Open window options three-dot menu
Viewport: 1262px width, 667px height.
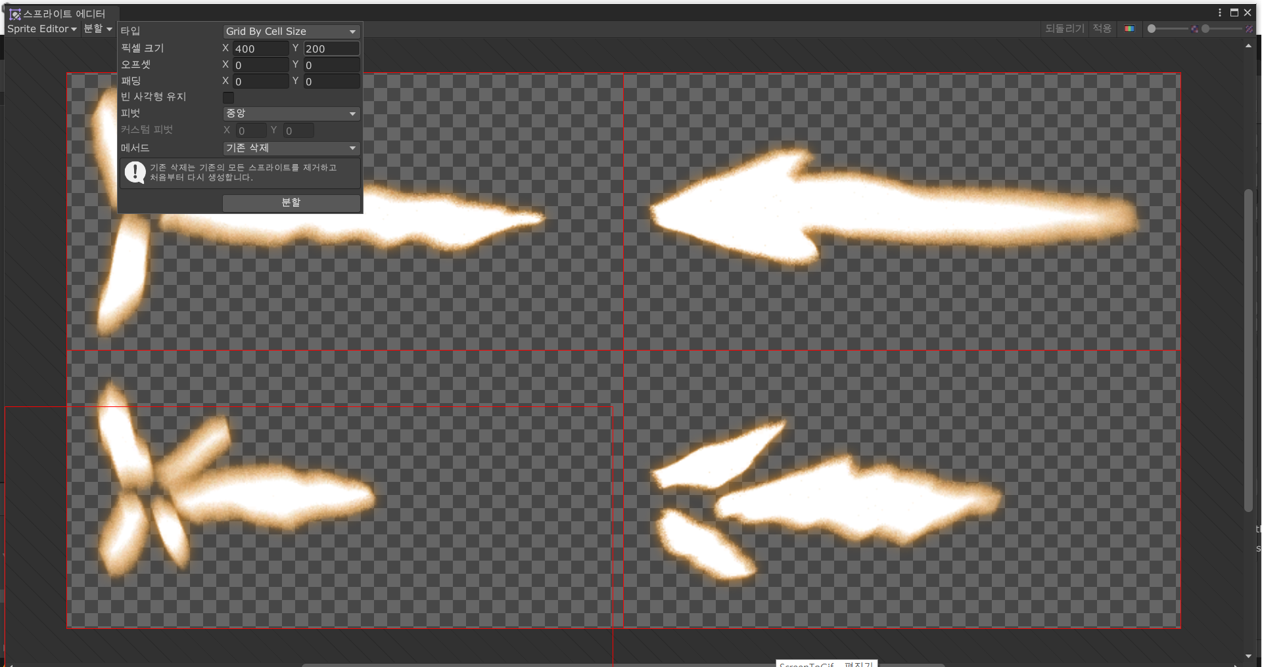point(1220,12)
